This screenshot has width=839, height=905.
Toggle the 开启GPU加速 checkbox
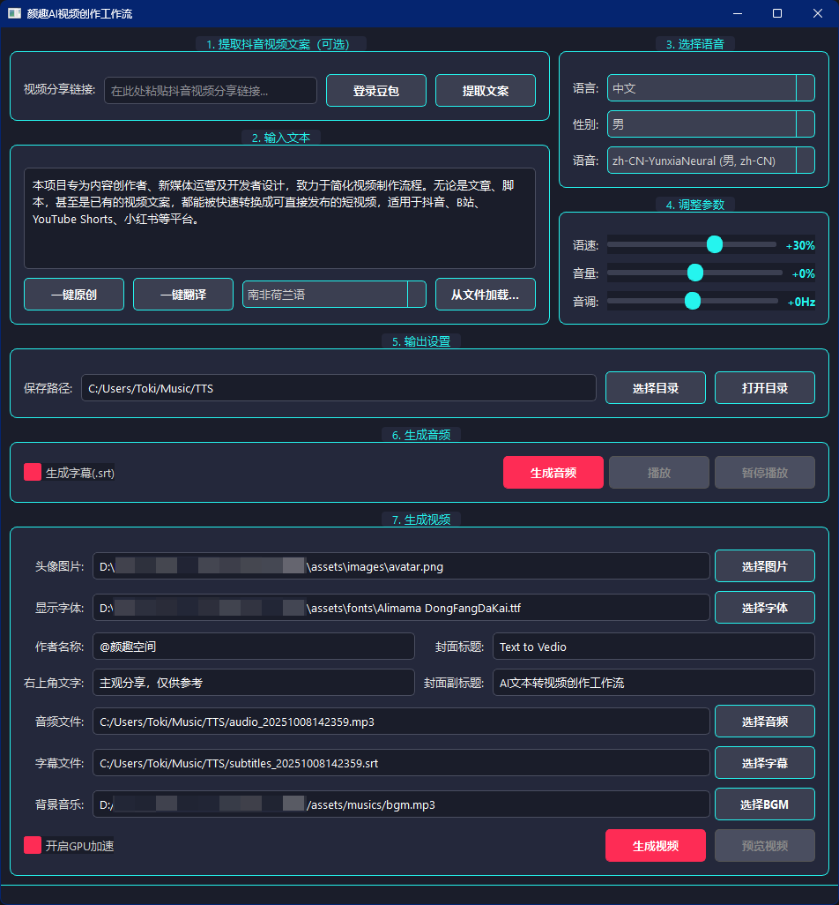pyautogui.click(x=33, y=845)
